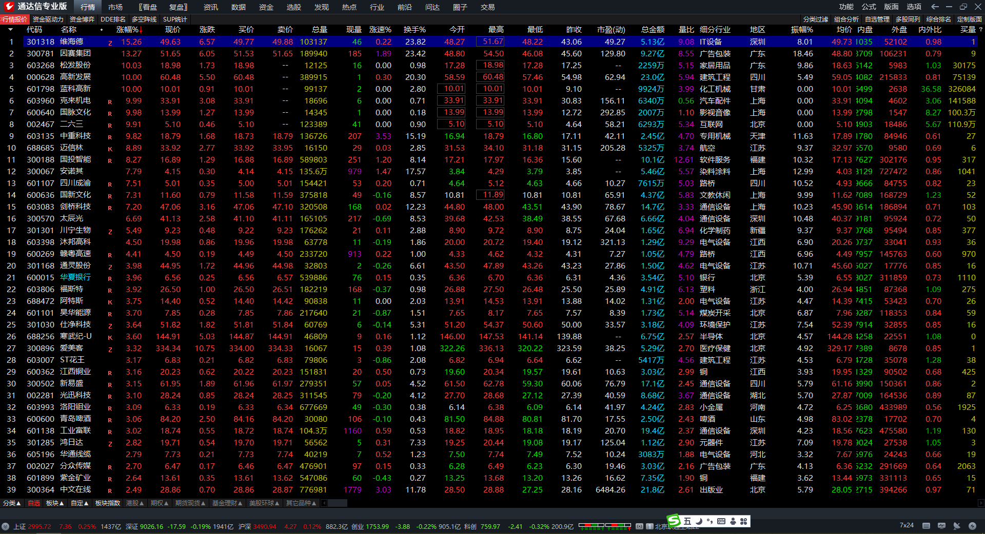The width and height of the screenshot is (985, 534).
Task: Click the 换手% column header
Action: pyautogui.click(x=415, y=30)
